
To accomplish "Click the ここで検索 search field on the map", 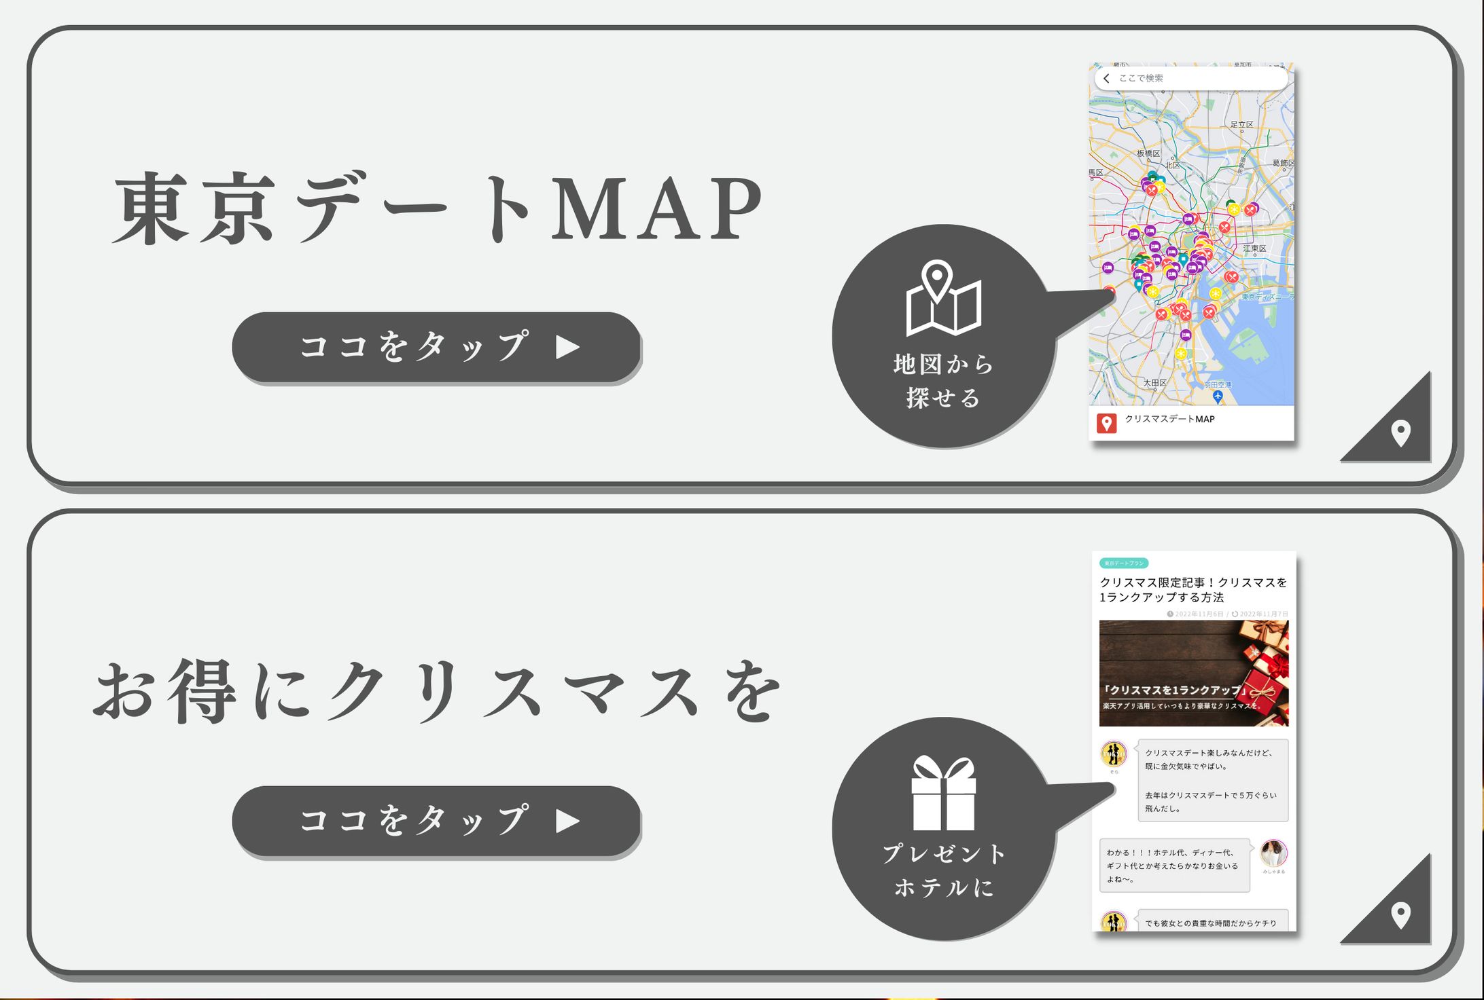I will (x=1191, y=78).
